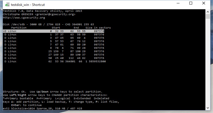Select Linux partition starting at 27 169 15
This screenshot has width=213, height=113.
tap(53, 55)
